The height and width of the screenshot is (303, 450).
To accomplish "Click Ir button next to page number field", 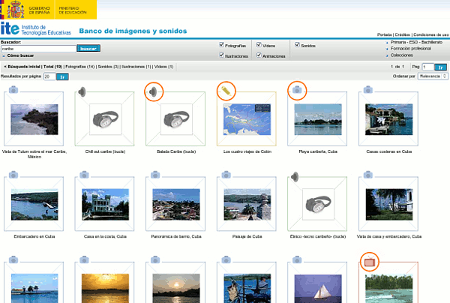I will pos(440,67).
